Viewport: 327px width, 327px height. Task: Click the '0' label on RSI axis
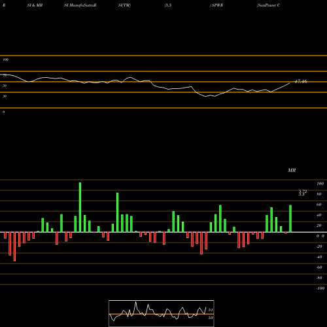(3, 112)
